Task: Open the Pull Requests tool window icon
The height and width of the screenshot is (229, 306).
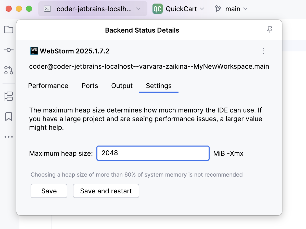Action: click(9, 70)
